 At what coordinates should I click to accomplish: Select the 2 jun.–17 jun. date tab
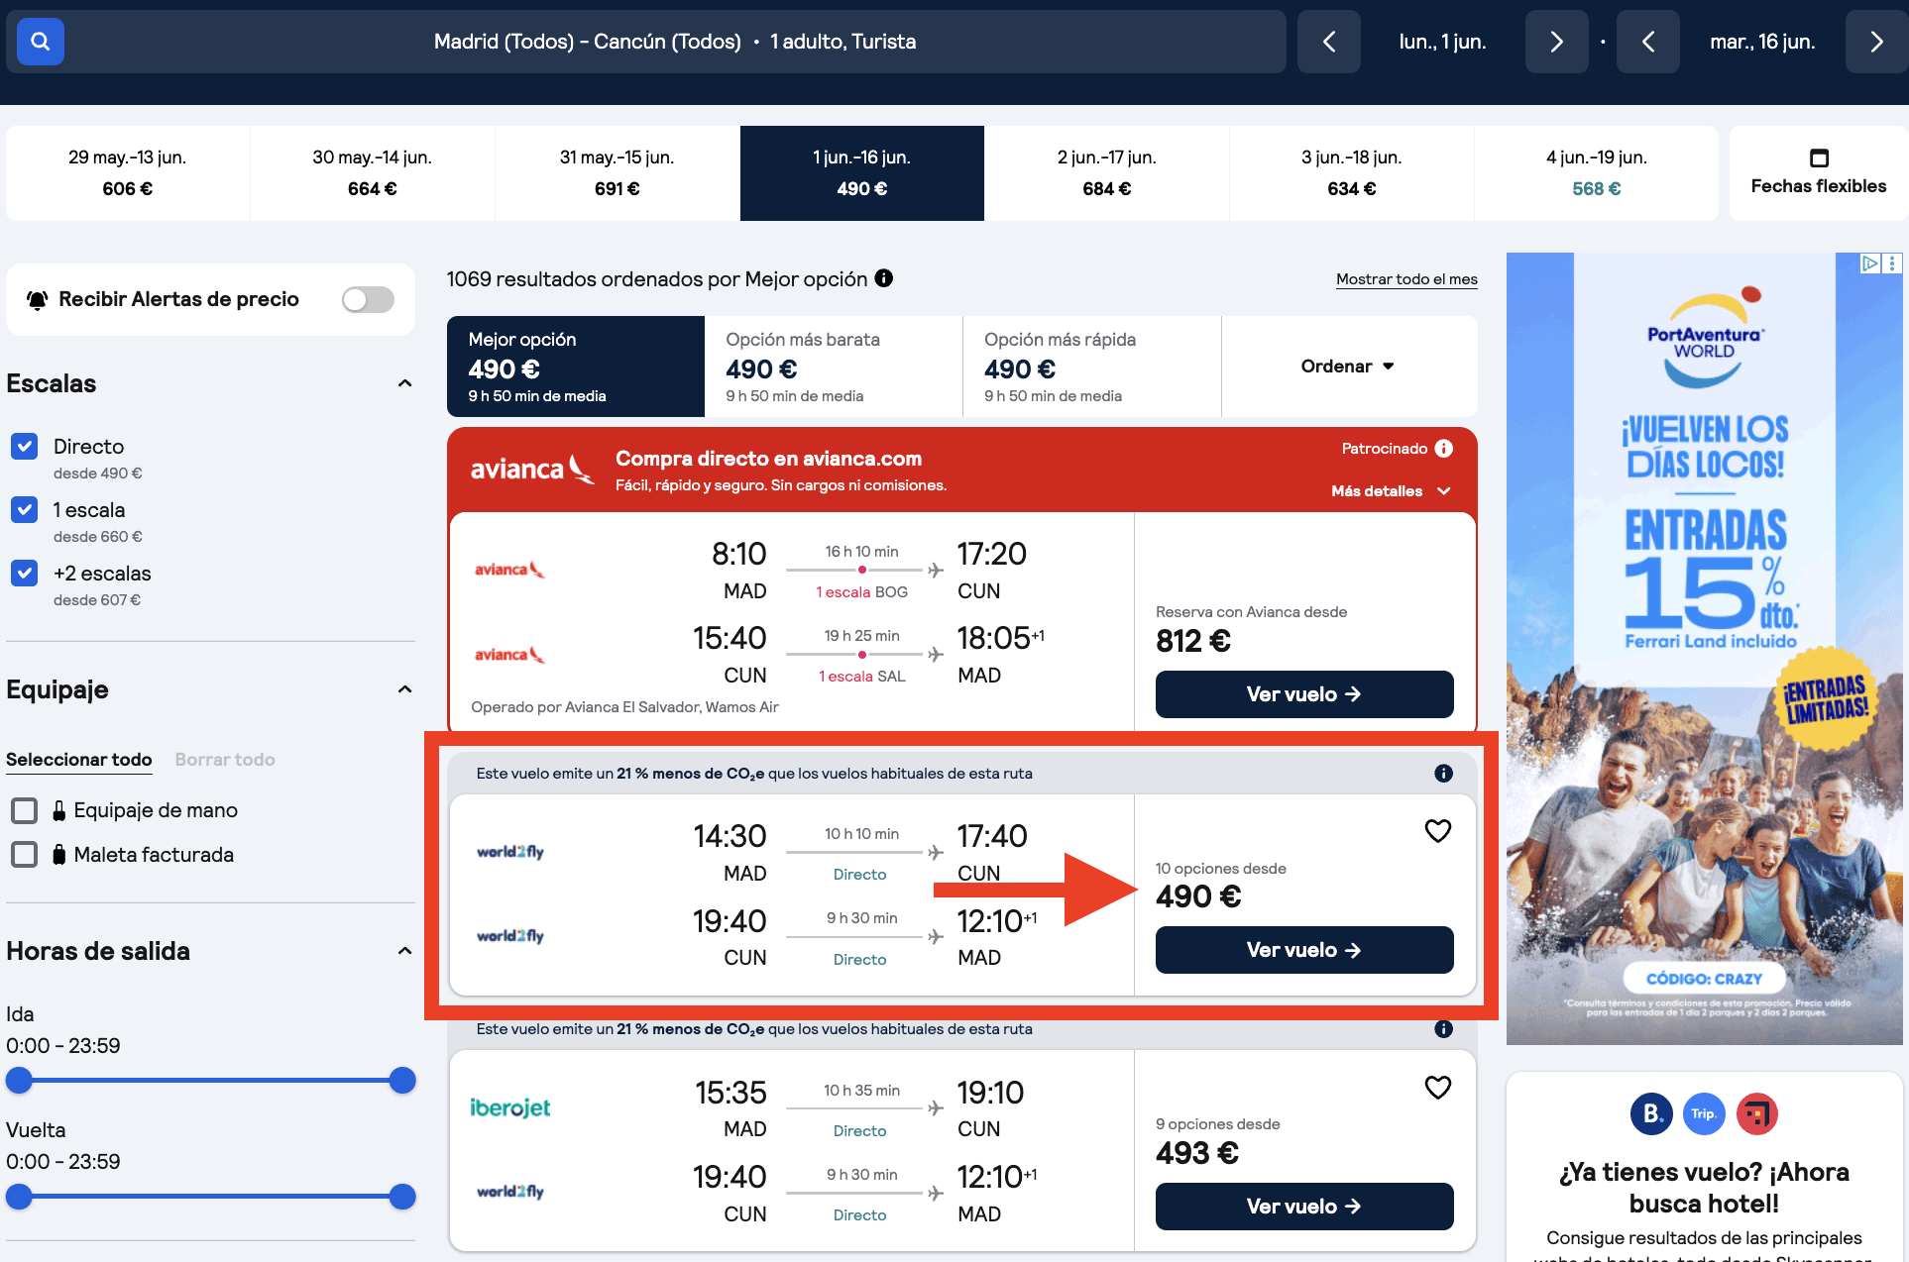[x=1106, y=172]
